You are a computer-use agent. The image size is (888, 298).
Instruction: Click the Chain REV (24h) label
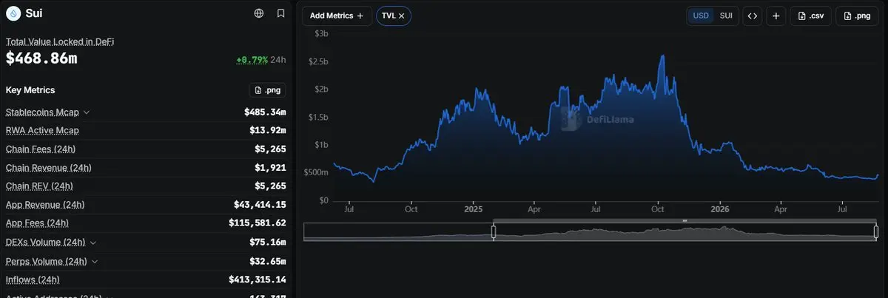(x=39, y=186)
